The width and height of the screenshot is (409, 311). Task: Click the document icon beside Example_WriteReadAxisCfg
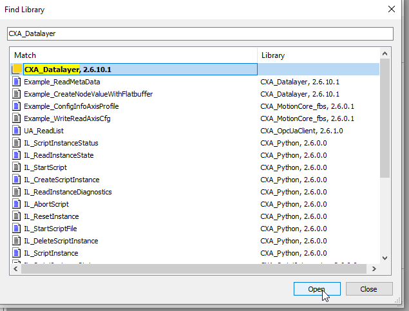[x=17, y=118]
